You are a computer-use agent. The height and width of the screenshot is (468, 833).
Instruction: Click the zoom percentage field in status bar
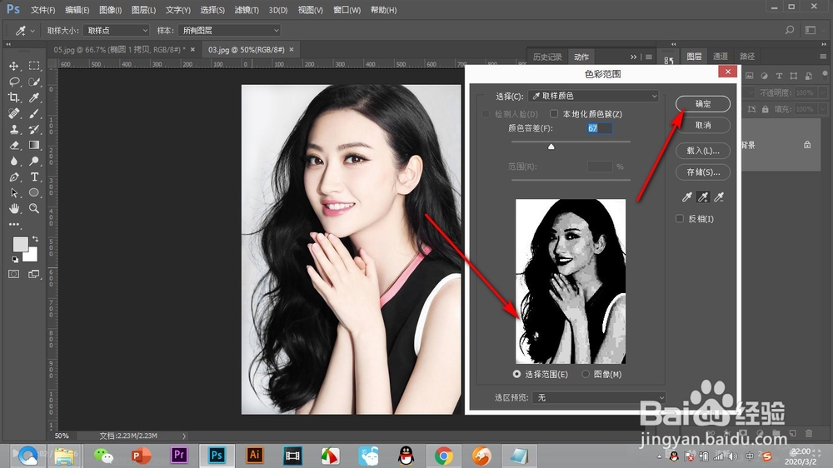click(62, 436)
